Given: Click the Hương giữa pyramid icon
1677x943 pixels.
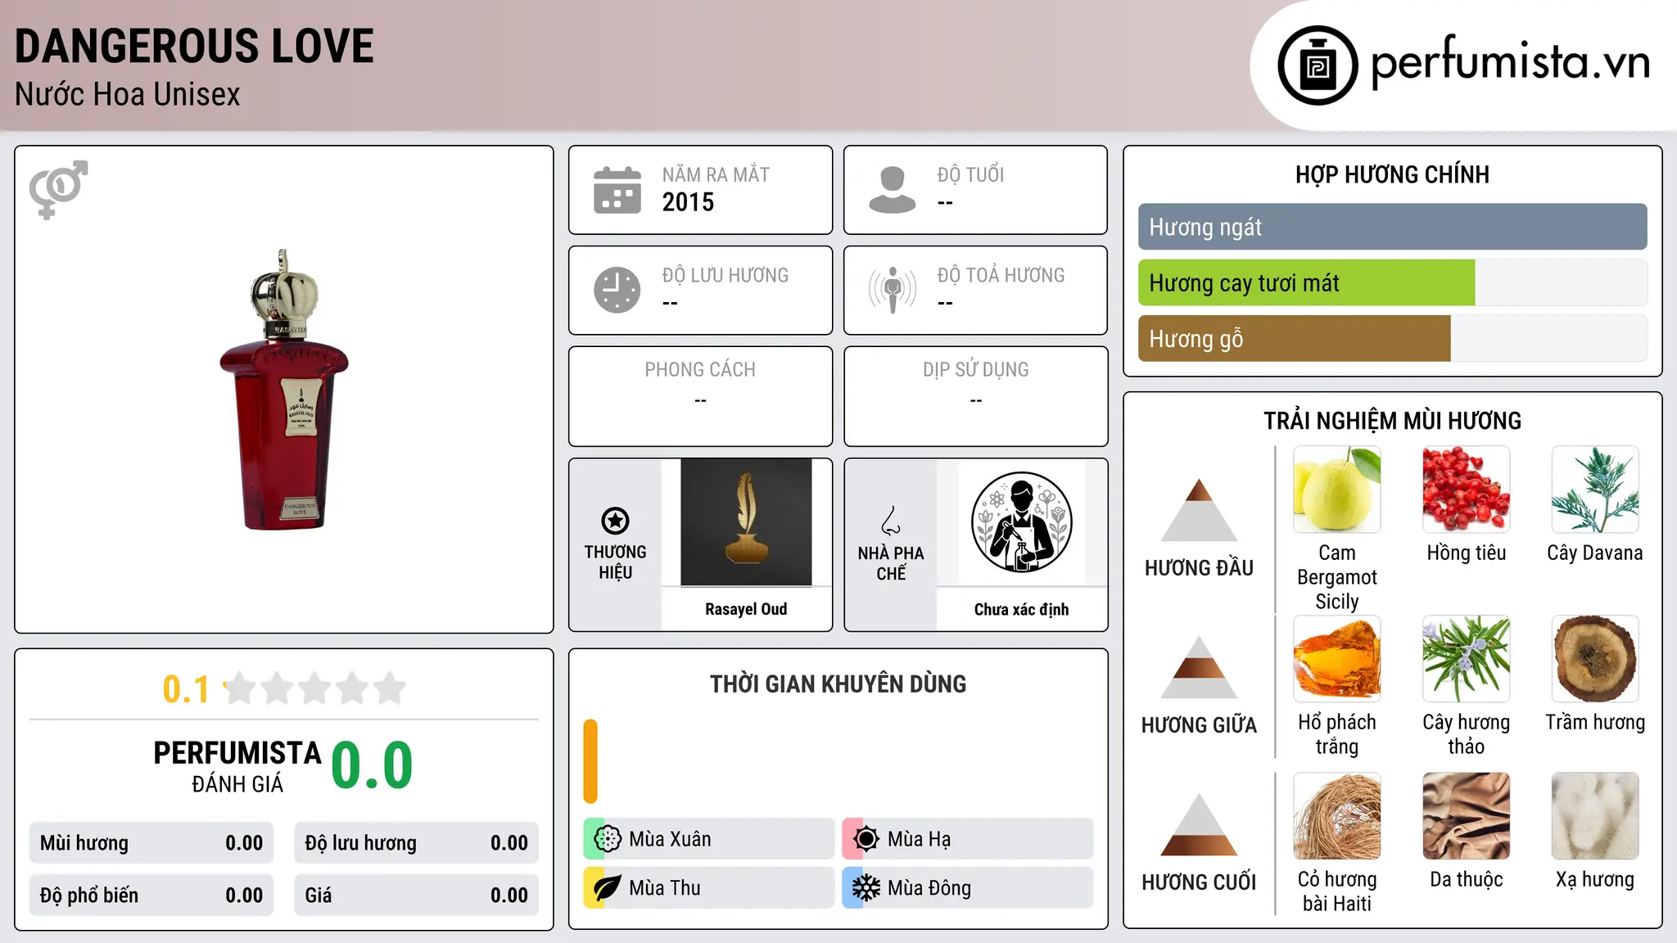Looking at the screenshot, I should pos(1199,667).
